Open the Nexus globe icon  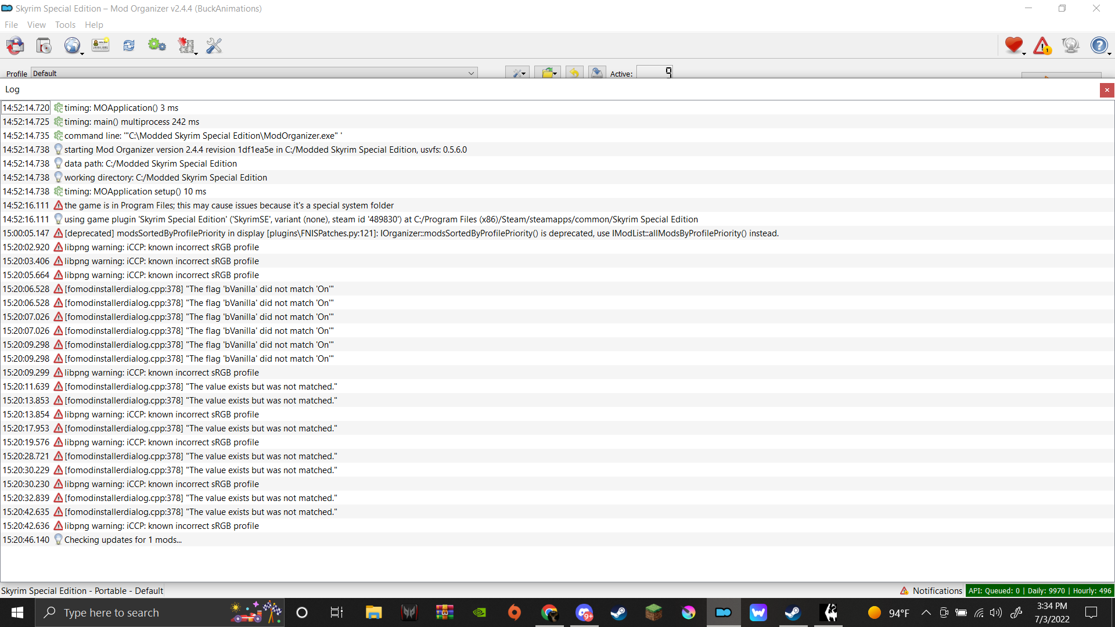tap(72, 45)
